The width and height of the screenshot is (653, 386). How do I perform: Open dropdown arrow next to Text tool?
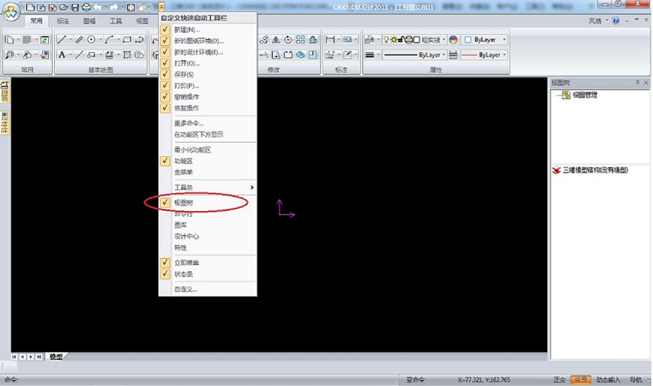point(70,54)
